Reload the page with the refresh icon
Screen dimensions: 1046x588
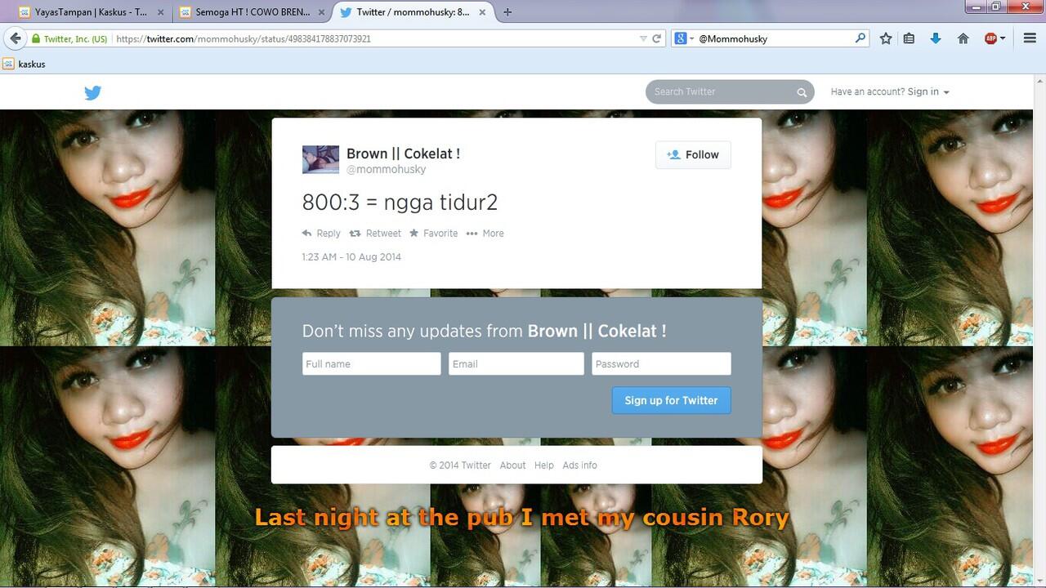656,38
